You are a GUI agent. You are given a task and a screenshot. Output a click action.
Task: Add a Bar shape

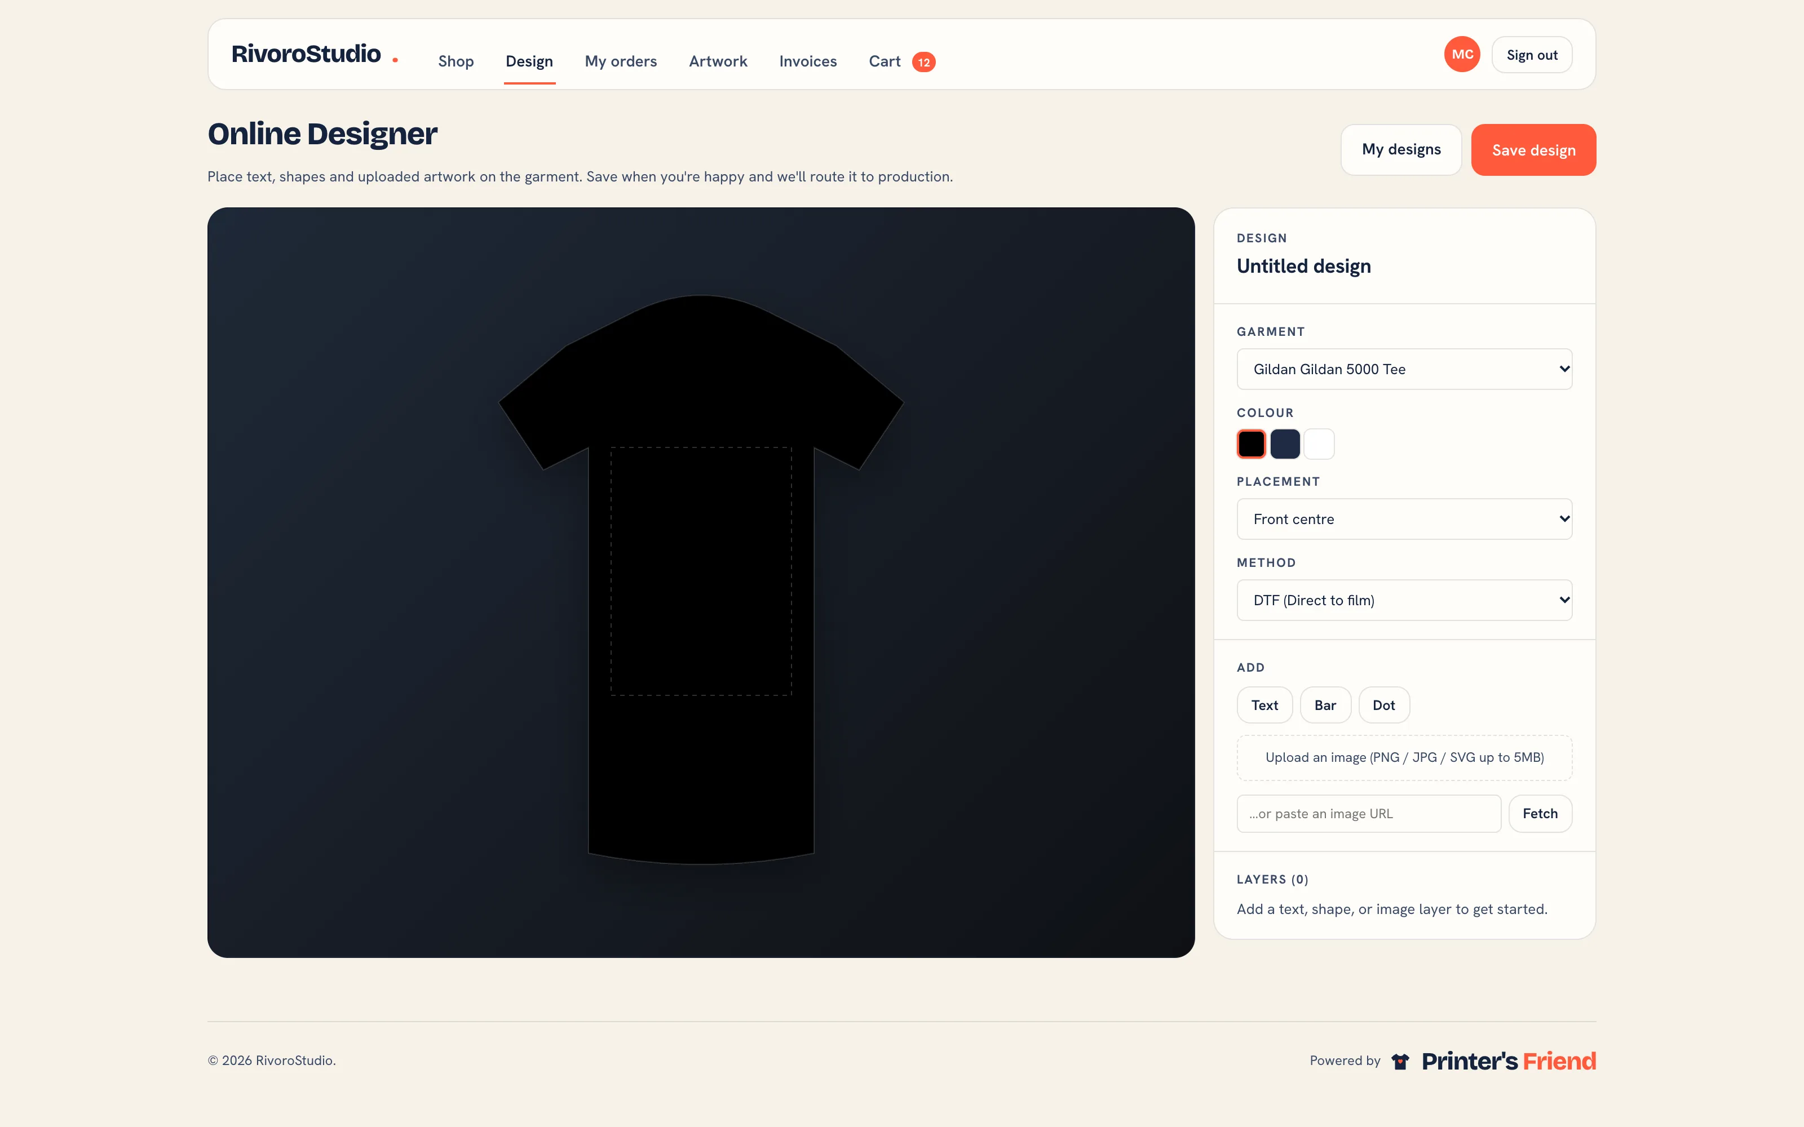click(x=1325, y=705)
